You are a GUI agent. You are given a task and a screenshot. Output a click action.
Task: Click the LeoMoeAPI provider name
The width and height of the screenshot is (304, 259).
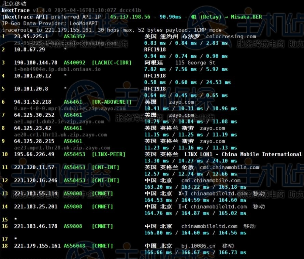[84, 24]
